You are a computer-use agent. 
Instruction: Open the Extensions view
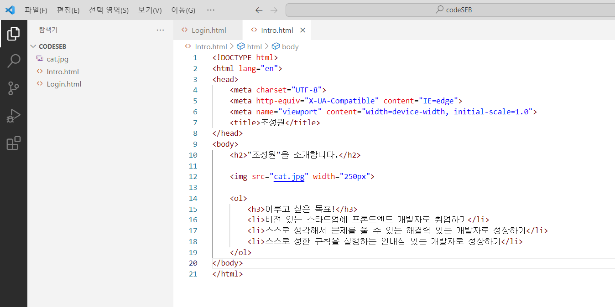tap(14, 143)
